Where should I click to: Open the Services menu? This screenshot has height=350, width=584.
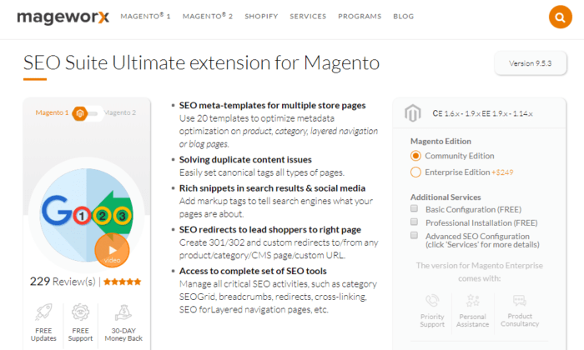(308, 17)
